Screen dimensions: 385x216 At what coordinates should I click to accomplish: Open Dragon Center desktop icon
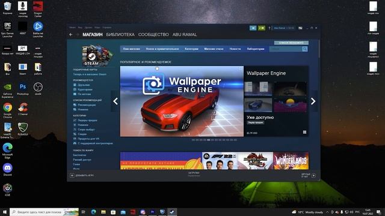[38, 9]
